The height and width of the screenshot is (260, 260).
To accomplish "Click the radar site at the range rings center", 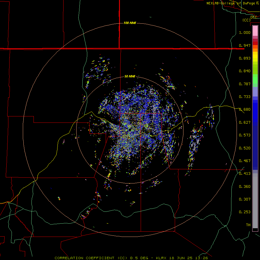I will [130, 130].
